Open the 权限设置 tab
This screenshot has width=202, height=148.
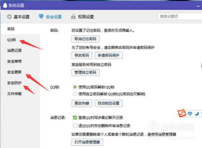[82, 17]
